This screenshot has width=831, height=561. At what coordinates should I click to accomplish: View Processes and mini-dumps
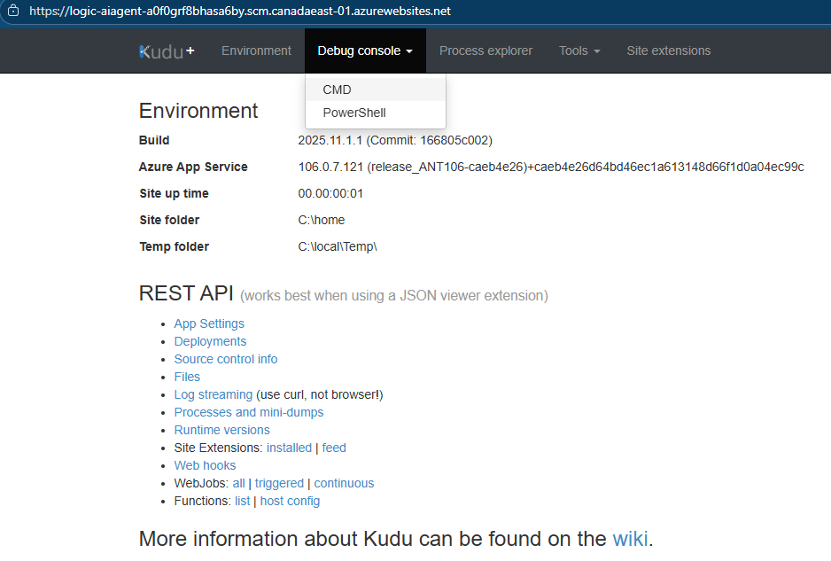249,412
